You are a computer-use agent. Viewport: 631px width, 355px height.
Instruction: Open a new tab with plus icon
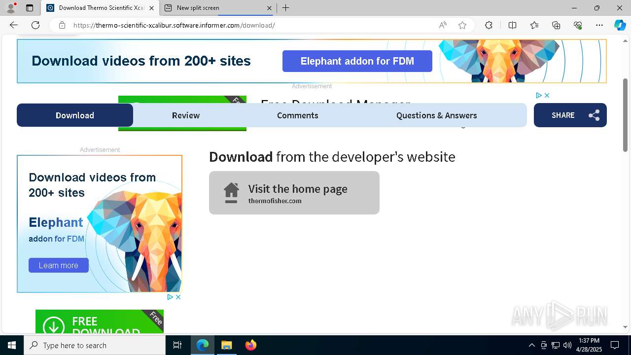[286, 7]
